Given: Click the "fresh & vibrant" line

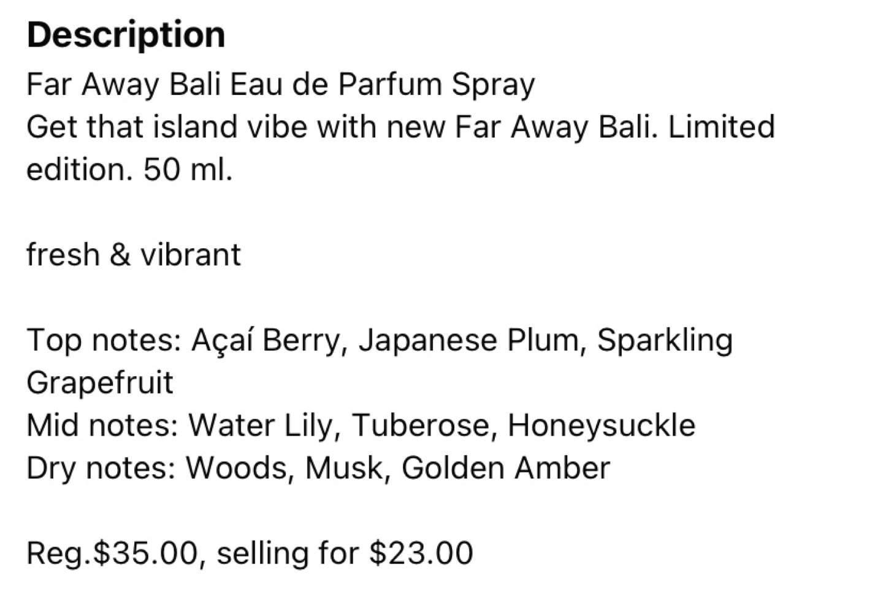Looking at the screenshot, I should coord(134,255).
